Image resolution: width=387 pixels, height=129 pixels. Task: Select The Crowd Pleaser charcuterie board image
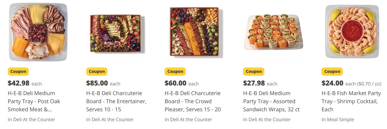(194, 32)
